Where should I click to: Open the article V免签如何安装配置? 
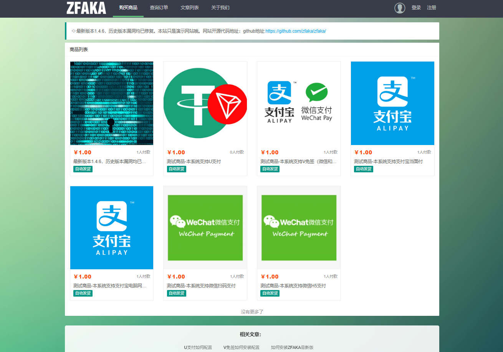coord(242,347)
